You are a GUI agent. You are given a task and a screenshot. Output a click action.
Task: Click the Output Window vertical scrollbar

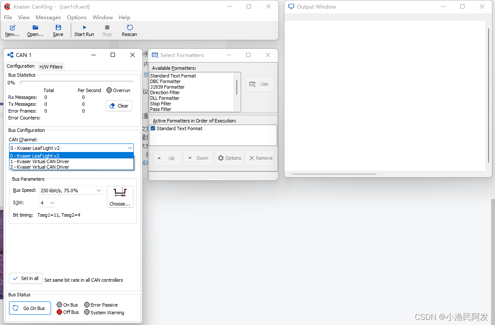tap(489, 96)
